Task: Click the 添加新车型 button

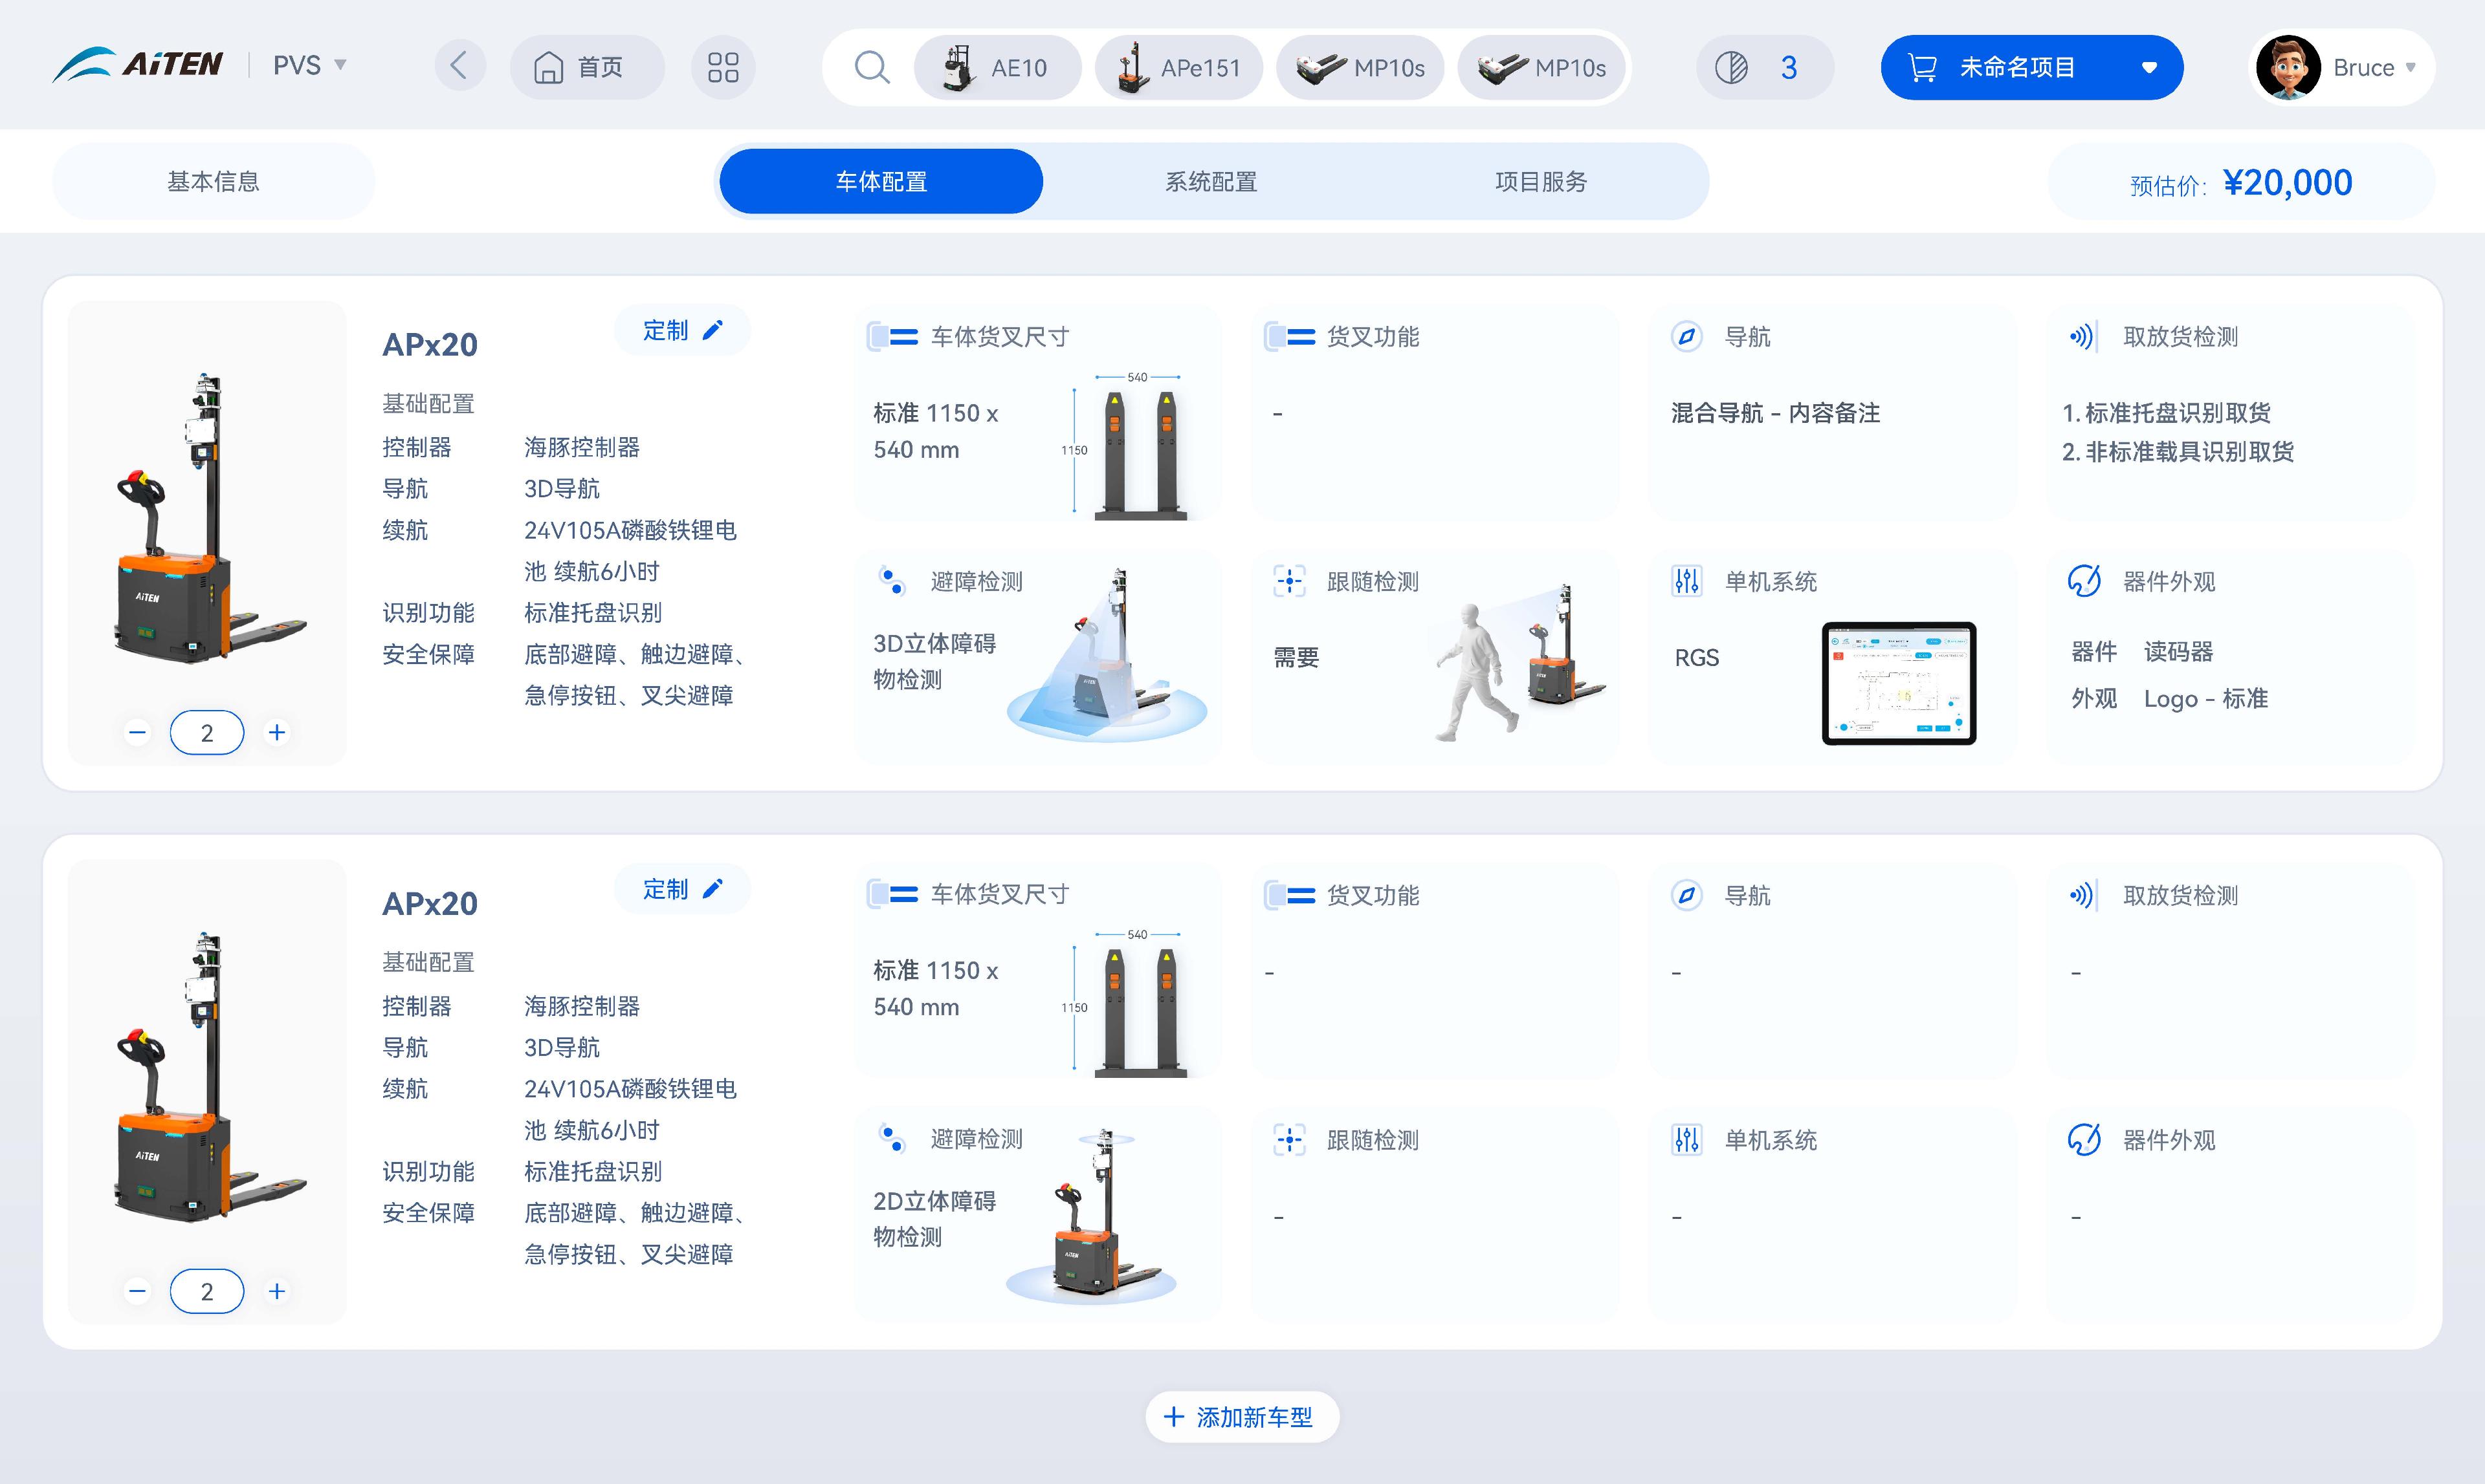Action: pos(1242,1417)
